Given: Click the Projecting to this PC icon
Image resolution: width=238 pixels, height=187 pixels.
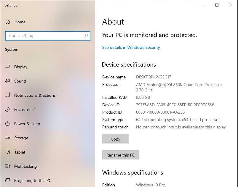Looking at the screenshot, I should click(8, 180).
